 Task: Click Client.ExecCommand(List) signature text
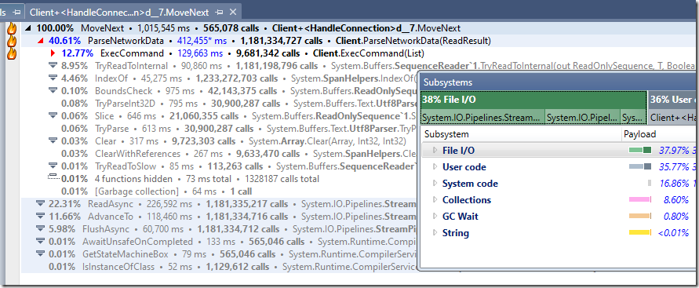(x=369, y=53)
